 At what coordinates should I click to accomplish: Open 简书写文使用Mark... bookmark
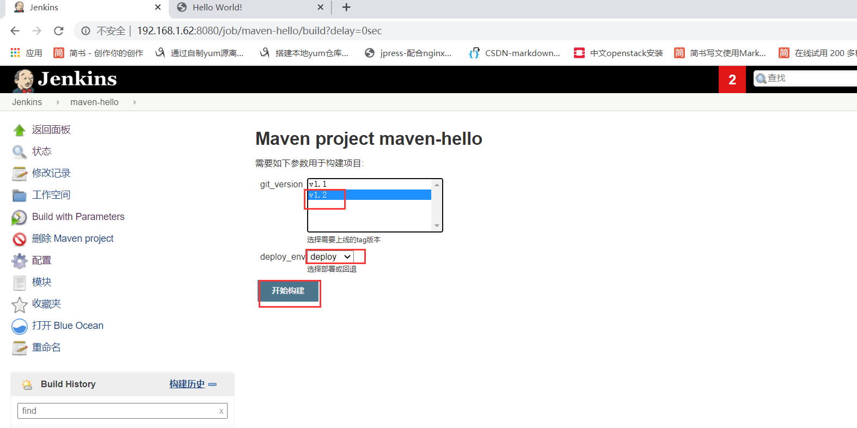click(720, 53)
